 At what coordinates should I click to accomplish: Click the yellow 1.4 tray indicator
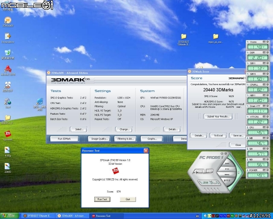point(209,216)
